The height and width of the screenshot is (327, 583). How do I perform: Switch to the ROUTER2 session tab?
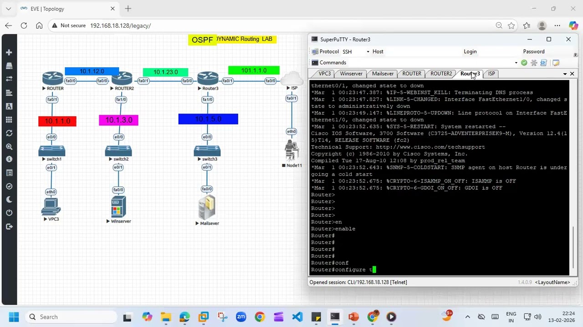[441, 74]
